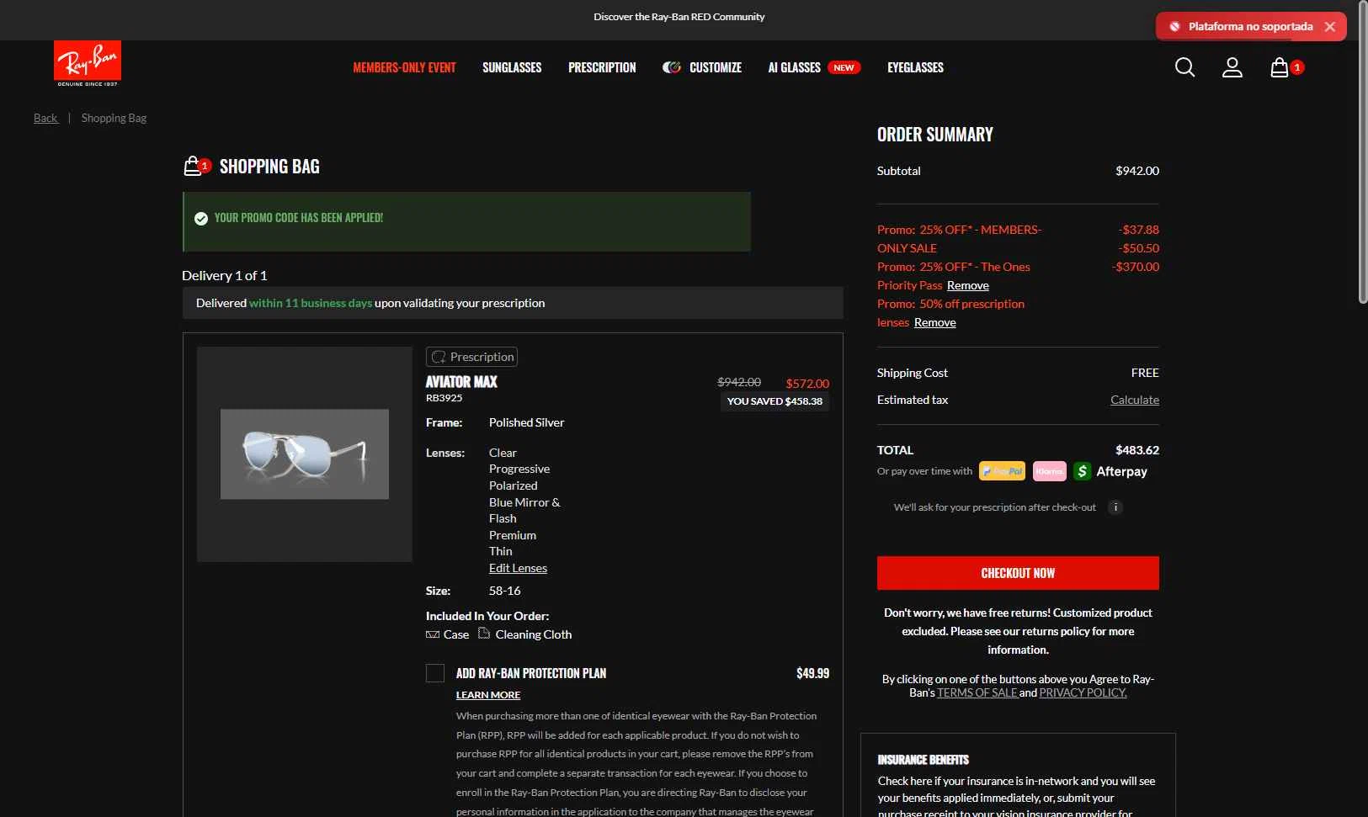Click the Insurance Benefits heading
This screenshot has width=1368, height=817.
923,760
